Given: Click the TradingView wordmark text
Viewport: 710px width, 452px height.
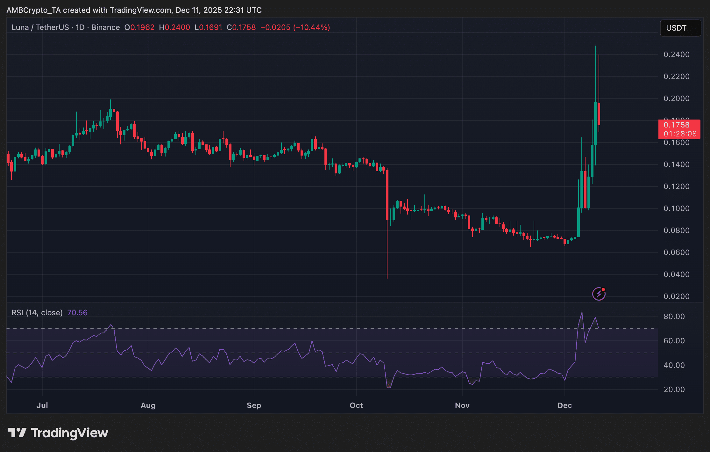Looking at the screenshot, I should pyautogui.click(x=69, y=433).
